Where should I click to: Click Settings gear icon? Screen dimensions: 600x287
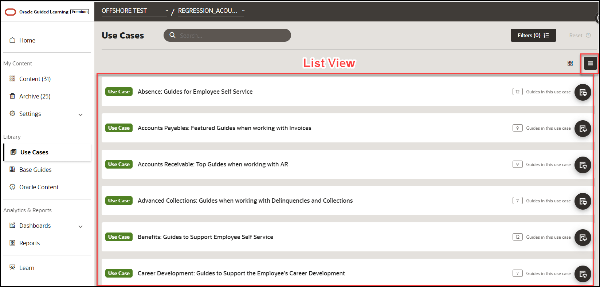(12, 113)
